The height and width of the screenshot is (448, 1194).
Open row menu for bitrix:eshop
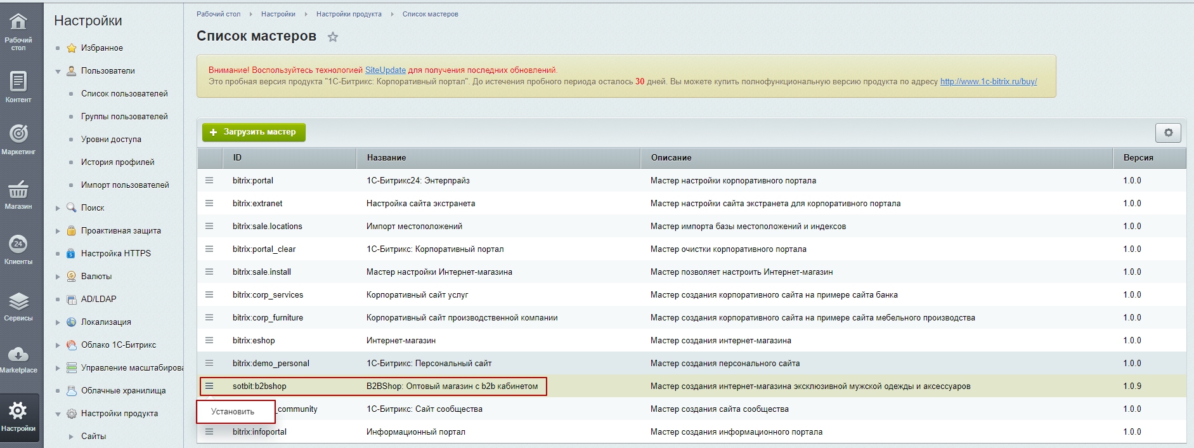point(209,340)
